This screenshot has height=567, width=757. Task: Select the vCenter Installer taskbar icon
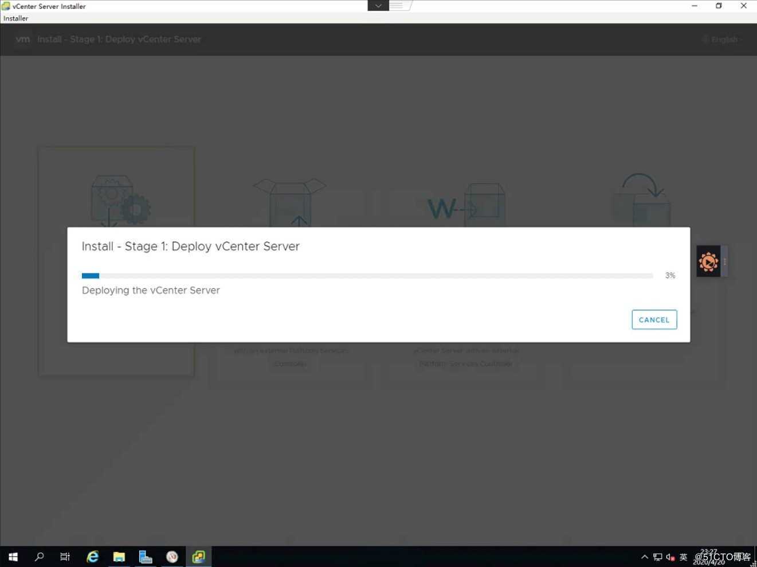[198, 557]
